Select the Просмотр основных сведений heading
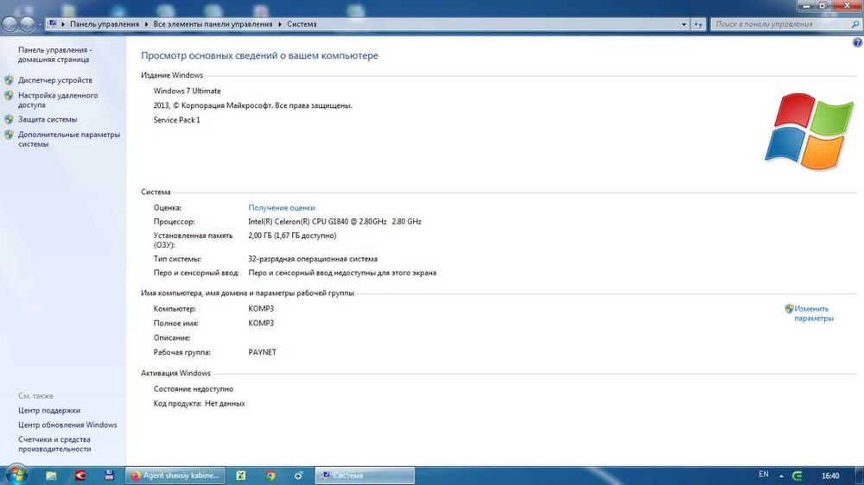Screen dimensions: 864x485 (259, 55)
